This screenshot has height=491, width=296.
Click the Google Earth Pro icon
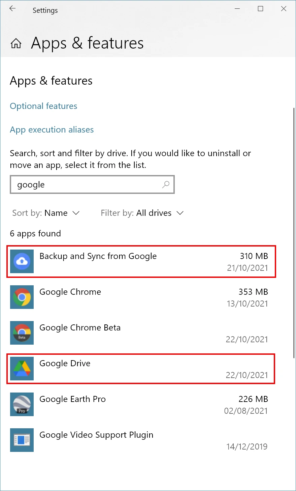22,404
